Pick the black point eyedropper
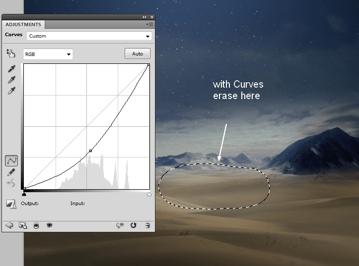 [x=11, y=69]
